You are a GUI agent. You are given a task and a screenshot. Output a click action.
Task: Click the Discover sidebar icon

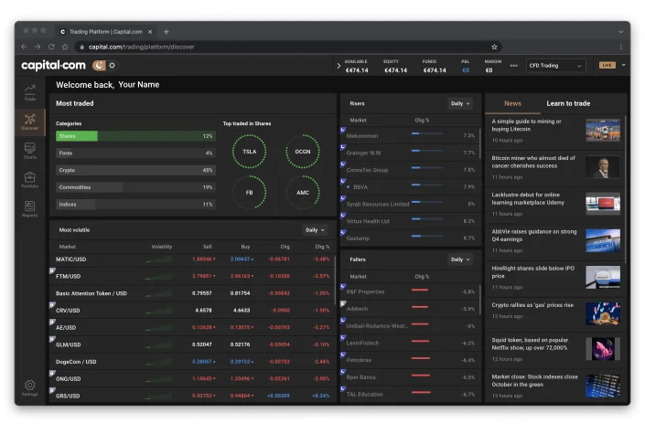click(x=30, y=122)
